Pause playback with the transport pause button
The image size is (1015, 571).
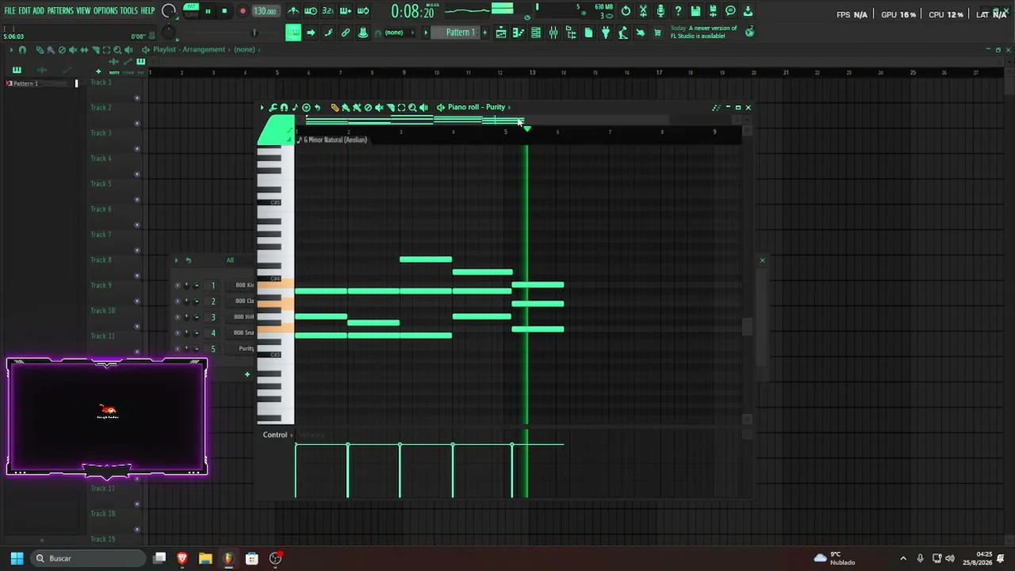(x=208, y=11)
